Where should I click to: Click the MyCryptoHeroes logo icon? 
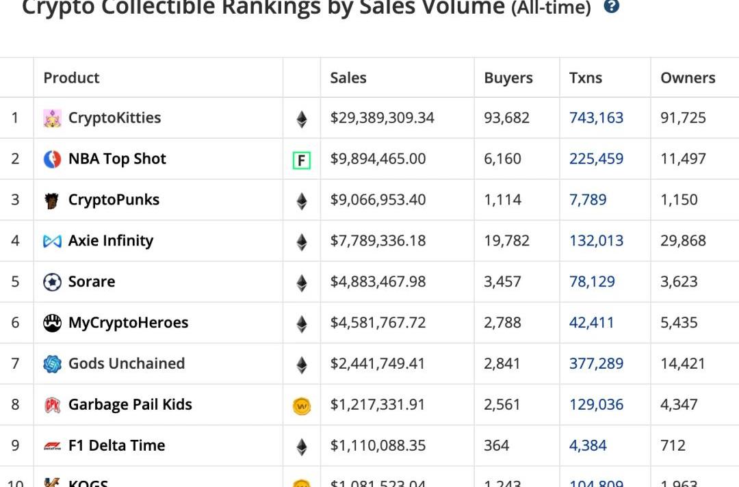(x=52, y=324)
